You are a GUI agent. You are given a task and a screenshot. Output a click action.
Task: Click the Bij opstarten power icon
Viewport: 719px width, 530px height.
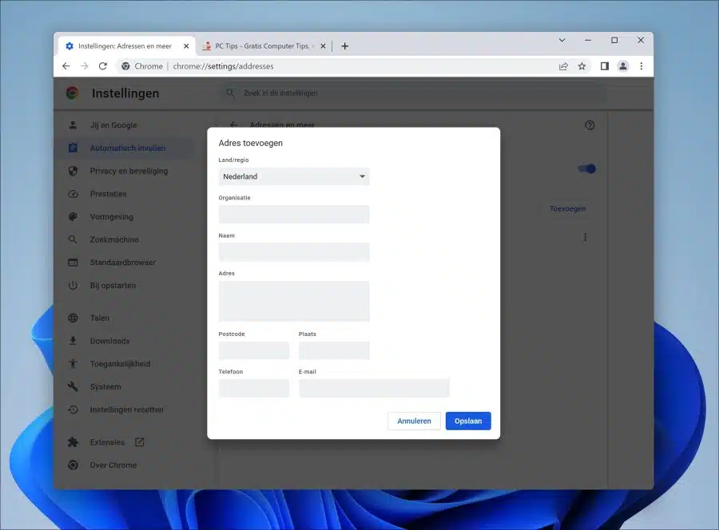click(x=73, y=286)
